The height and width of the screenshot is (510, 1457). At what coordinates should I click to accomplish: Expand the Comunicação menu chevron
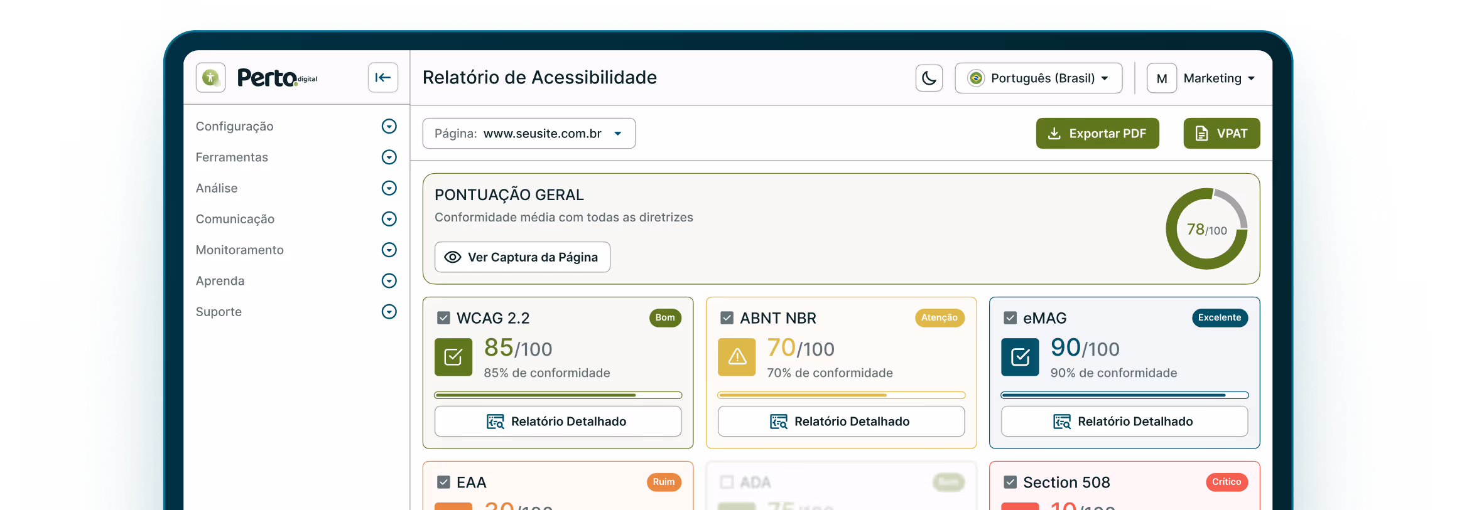tap(389, 219)
